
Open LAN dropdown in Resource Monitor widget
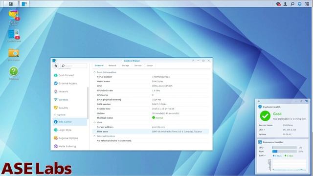262,155
